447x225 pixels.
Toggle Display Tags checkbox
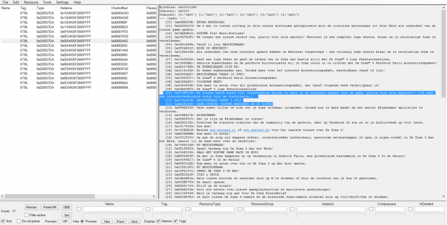click(175, 221)
